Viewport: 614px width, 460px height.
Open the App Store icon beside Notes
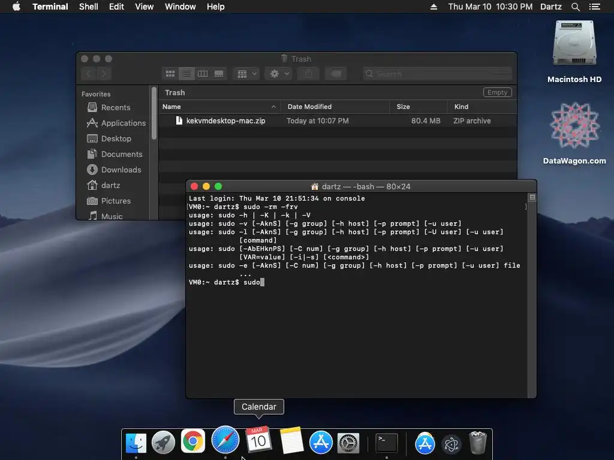coord(321,443)
